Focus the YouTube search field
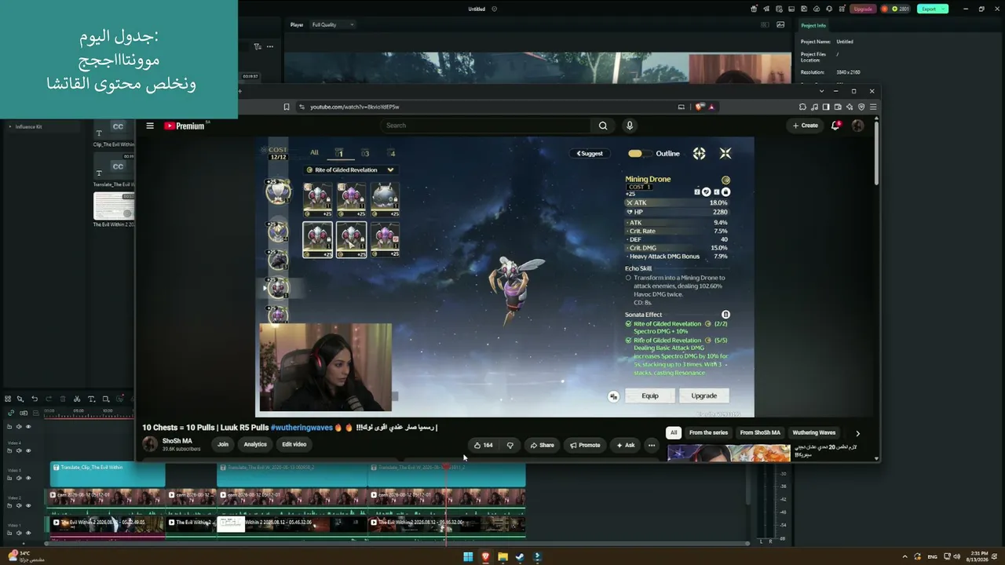Viewport: 1005px width, 565px height. coord(485,126)
